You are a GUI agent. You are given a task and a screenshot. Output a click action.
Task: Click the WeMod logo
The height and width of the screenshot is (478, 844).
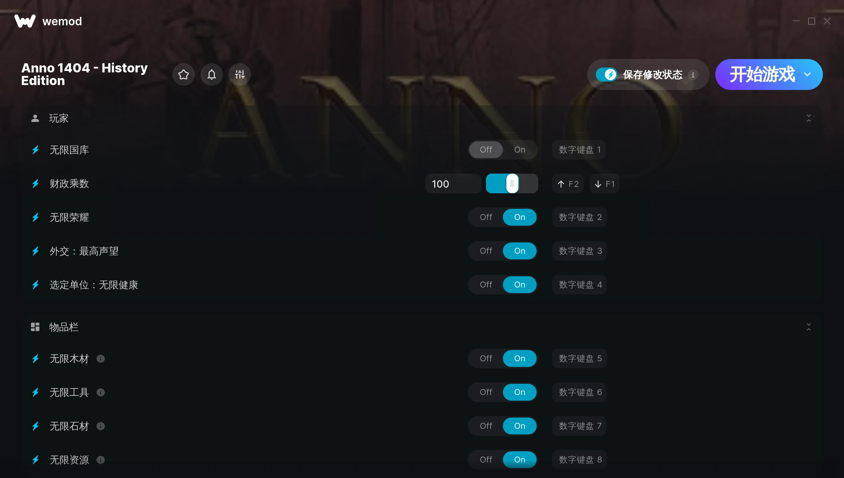[25, 21]
